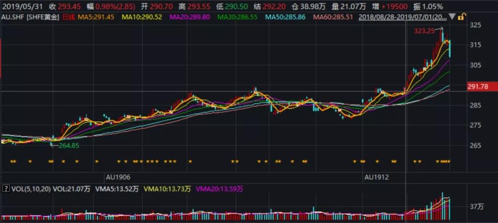Click the AU1906 contract marker

[118, 177]
